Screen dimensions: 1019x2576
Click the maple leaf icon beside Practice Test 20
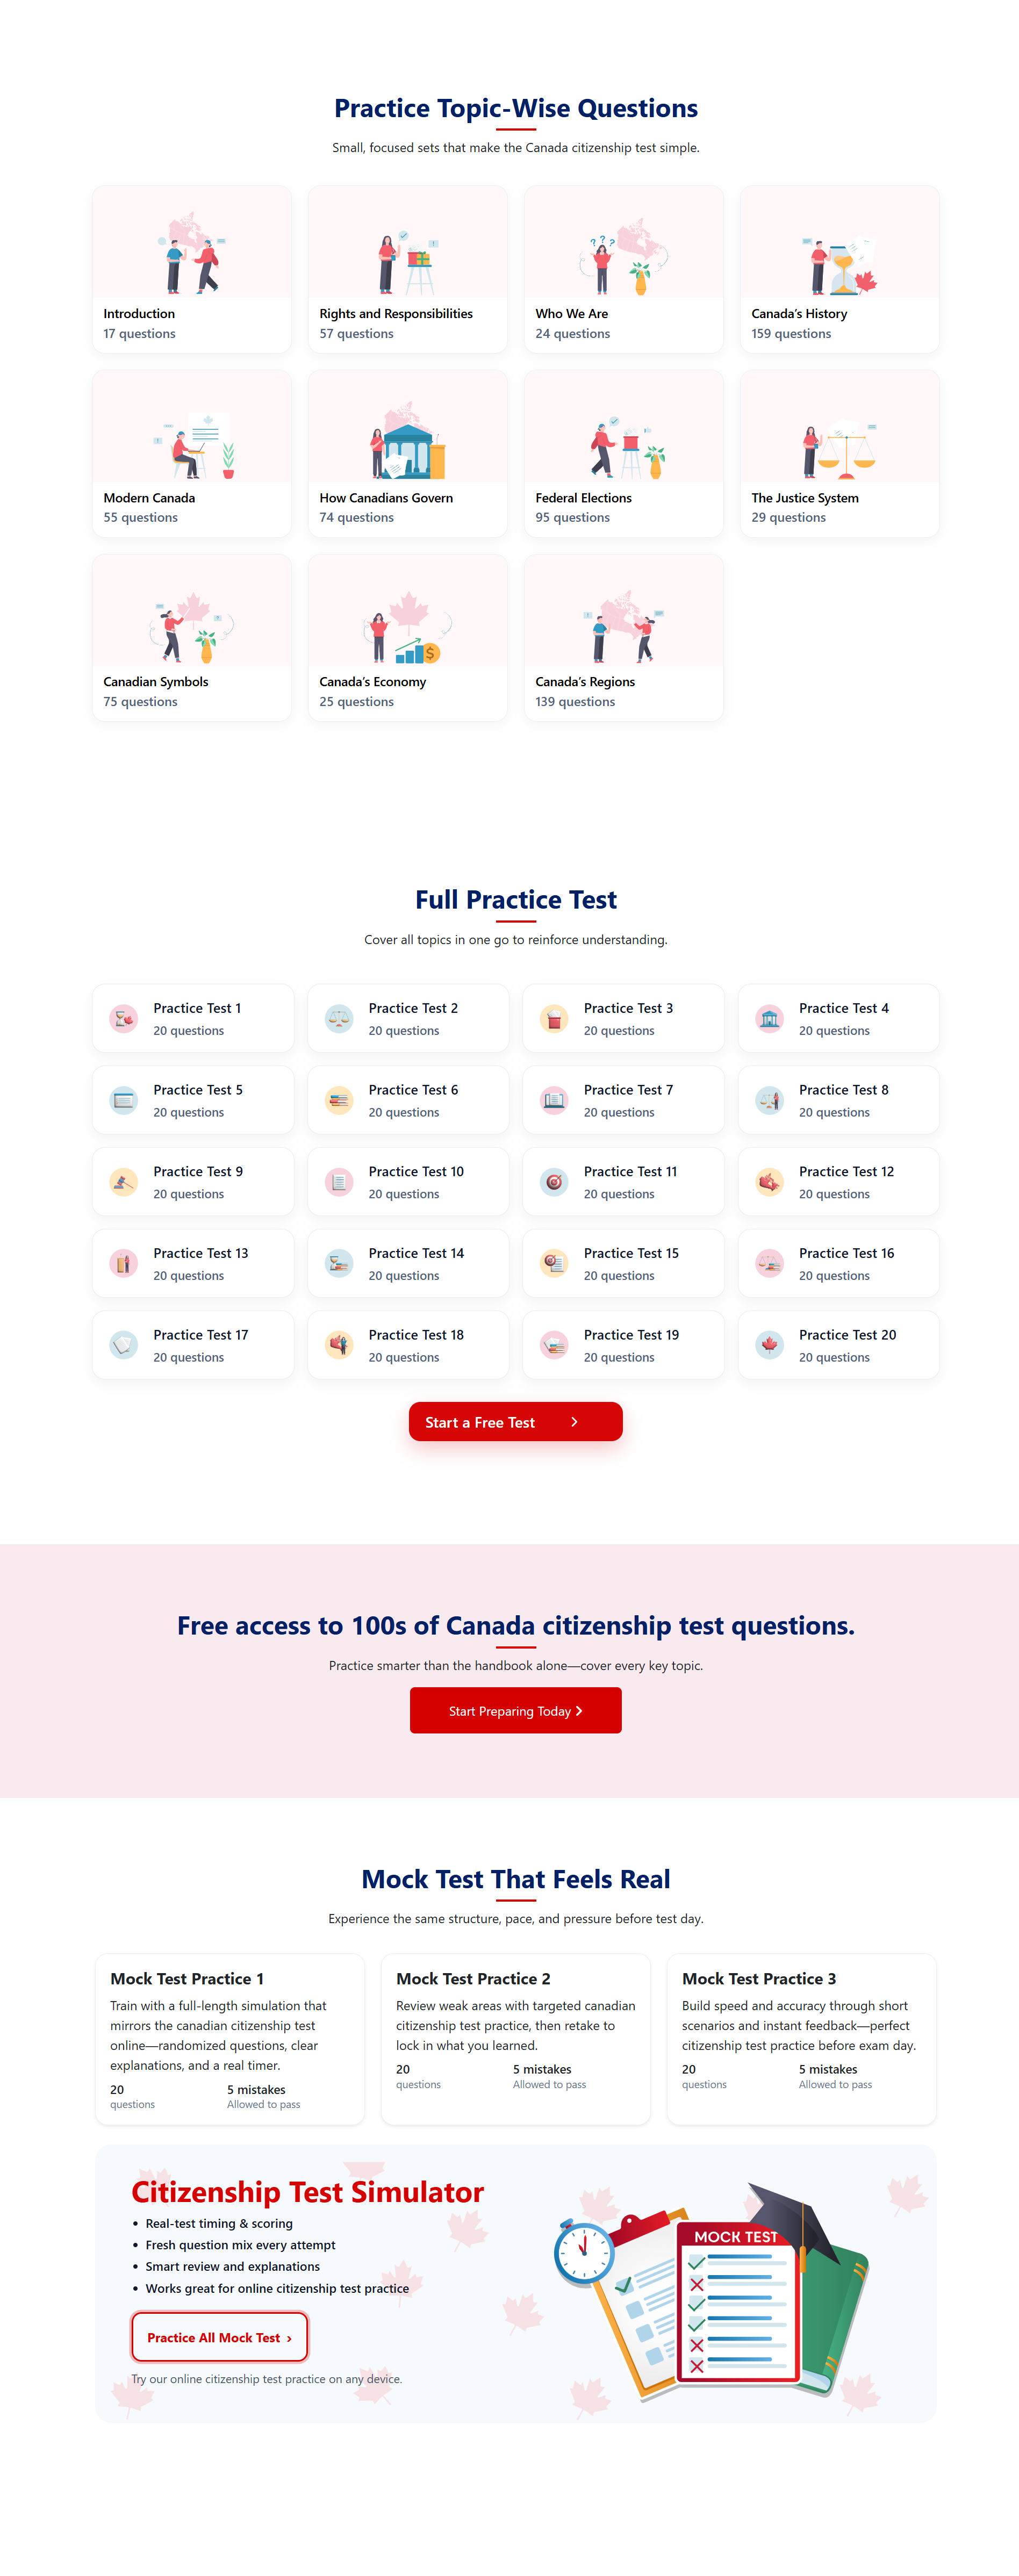[769, 1345]
